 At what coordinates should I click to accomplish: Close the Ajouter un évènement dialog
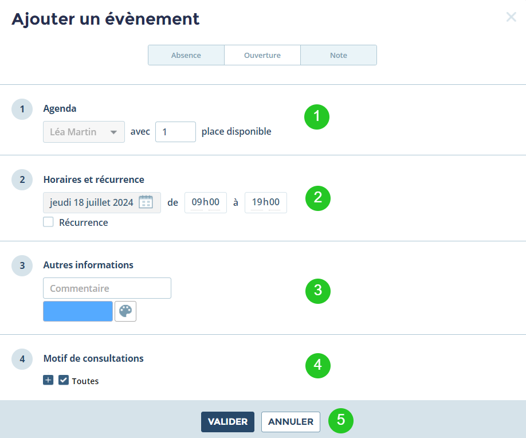pos(511,17)
